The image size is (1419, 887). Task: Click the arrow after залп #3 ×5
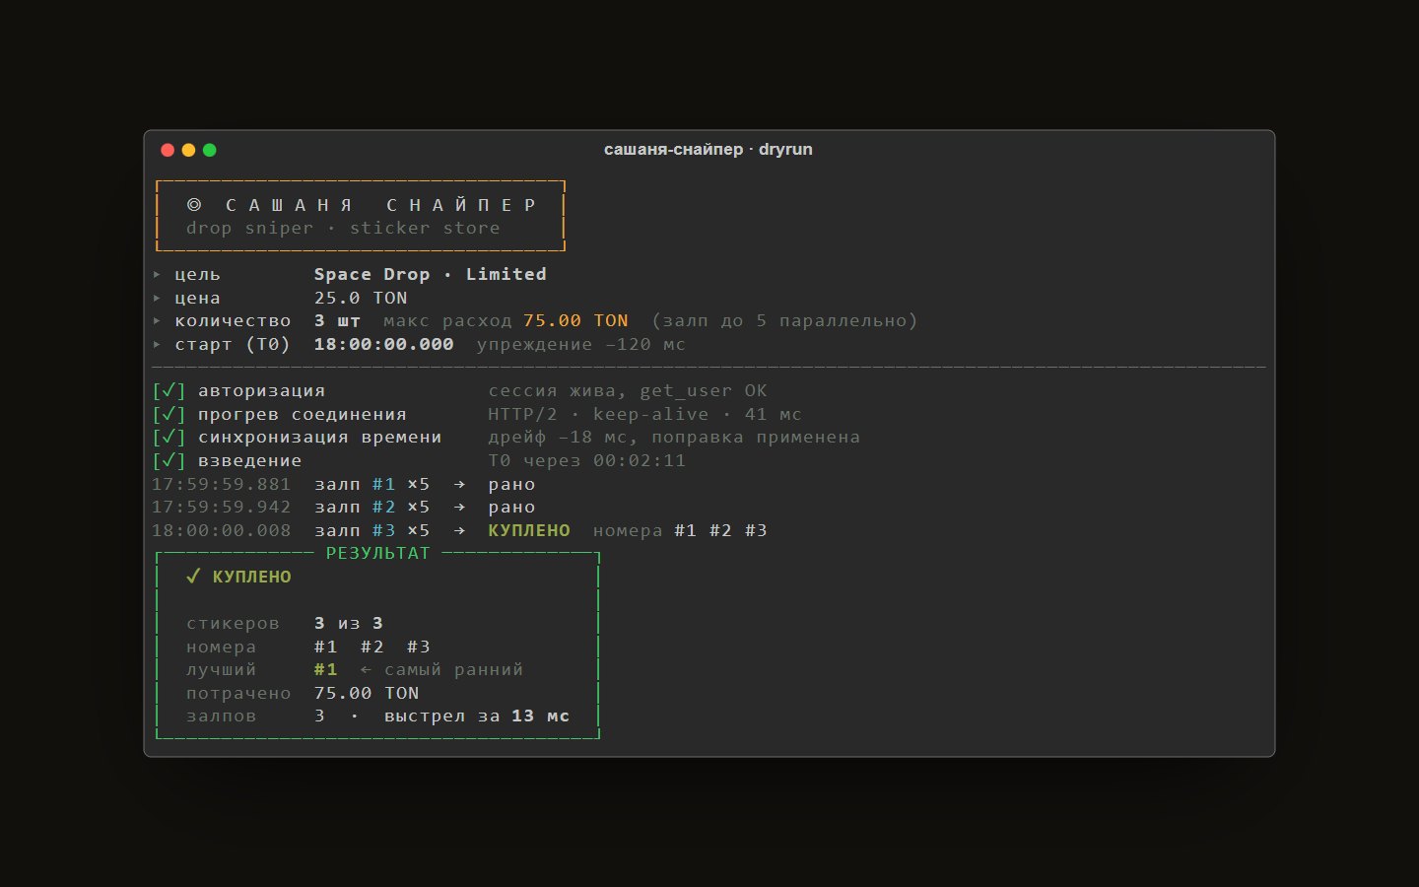pyautogui.click(x=459, y=530)
